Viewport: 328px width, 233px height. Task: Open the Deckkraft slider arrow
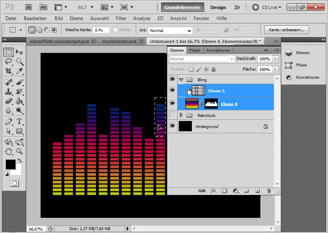pos(276,59)
